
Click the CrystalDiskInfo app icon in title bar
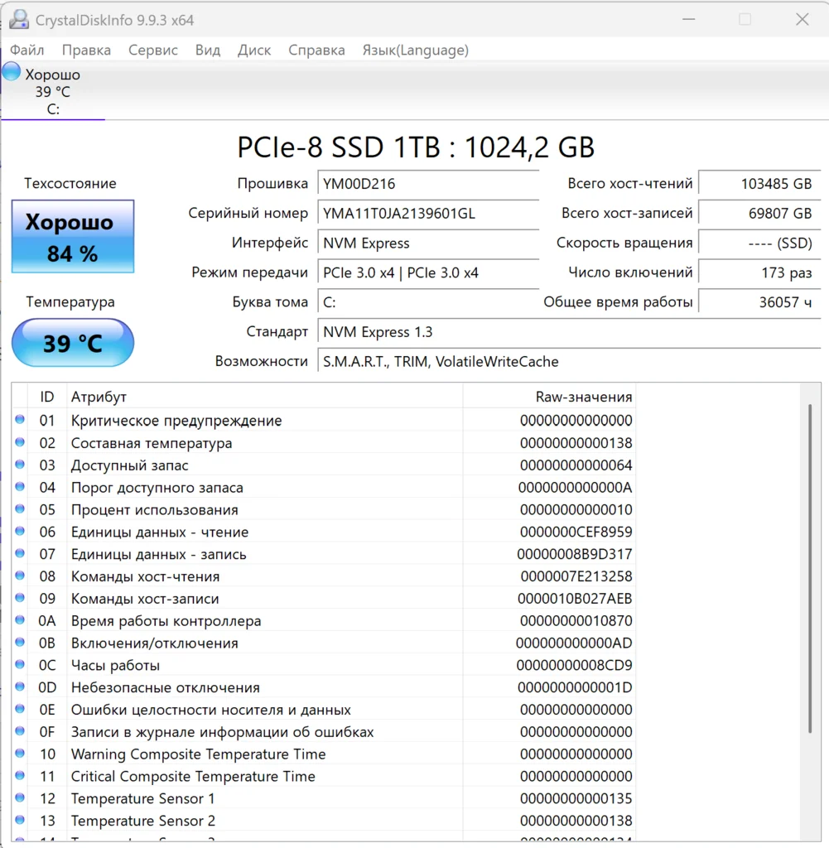[20, 20]
